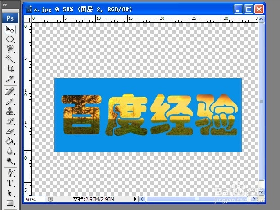Screen dimensions: 280x210
Task: Click the Ps logo in the toolbox
Action: coord(10,18)
